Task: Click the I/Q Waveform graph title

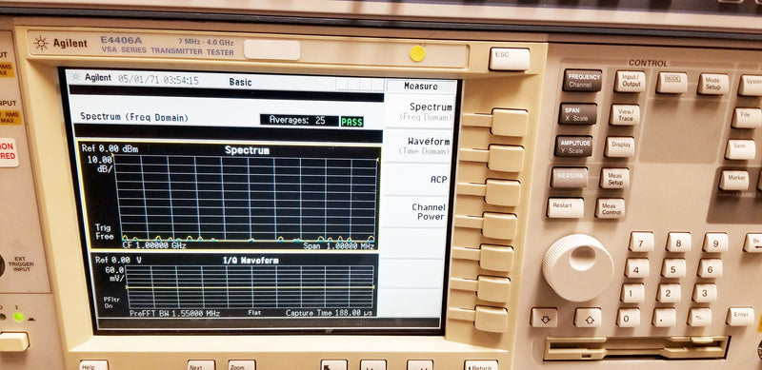Action: click(251, 261)
